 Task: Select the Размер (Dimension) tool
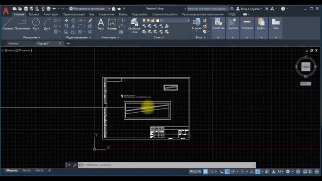(112, 24)
